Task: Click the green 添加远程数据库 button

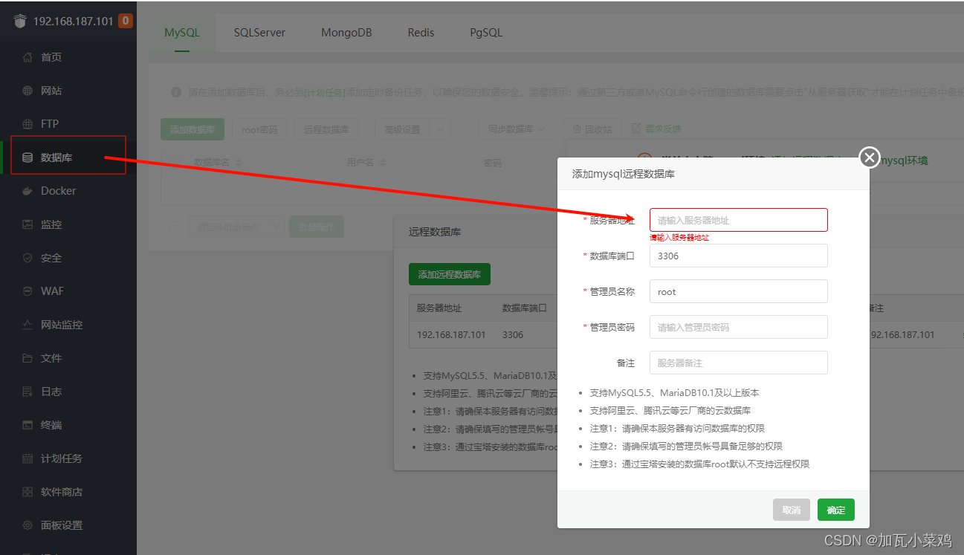Action: point(450,274)
